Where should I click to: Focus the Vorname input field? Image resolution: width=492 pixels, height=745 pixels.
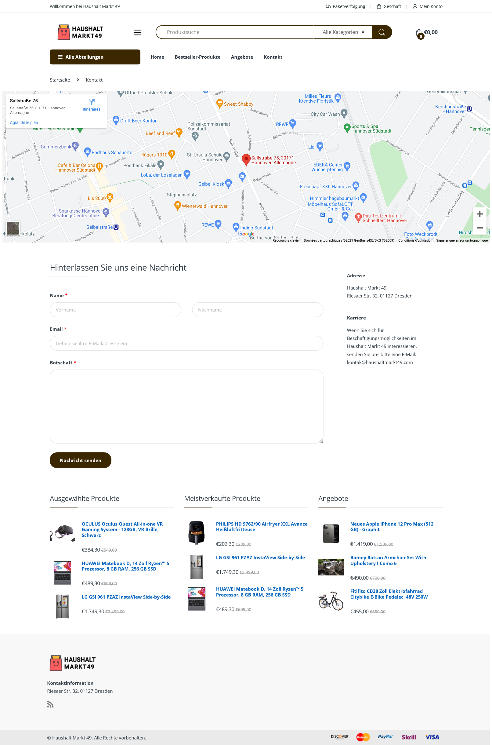[115, 309]
